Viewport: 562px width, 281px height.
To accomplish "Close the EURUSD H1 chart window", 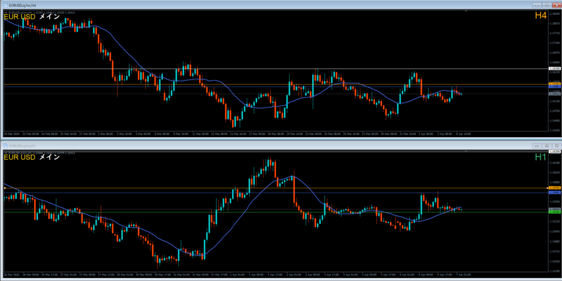I will click(x=556, y=145).
